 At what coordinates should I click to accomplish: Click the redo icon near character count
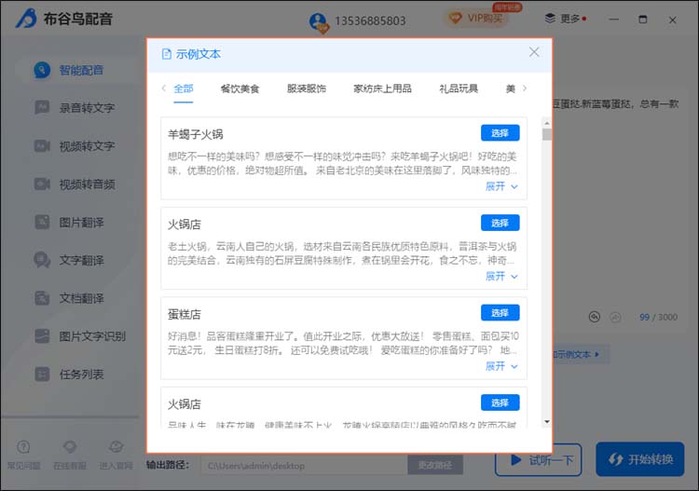pos(616,317)
